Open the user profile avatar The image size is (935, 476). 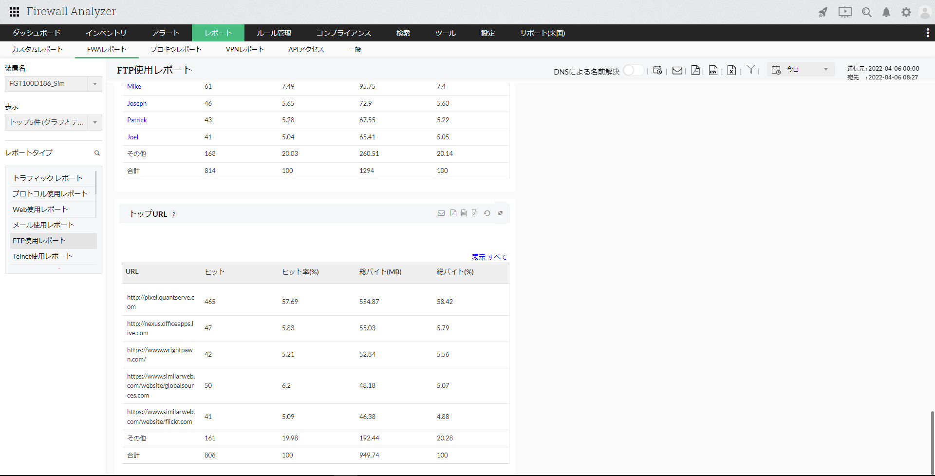[925, 12]
